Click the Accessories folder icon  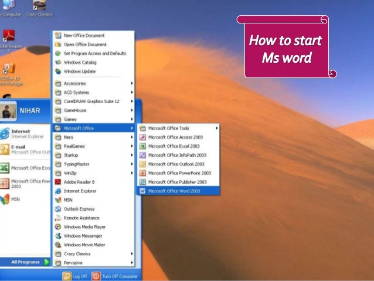click(58, 83)
